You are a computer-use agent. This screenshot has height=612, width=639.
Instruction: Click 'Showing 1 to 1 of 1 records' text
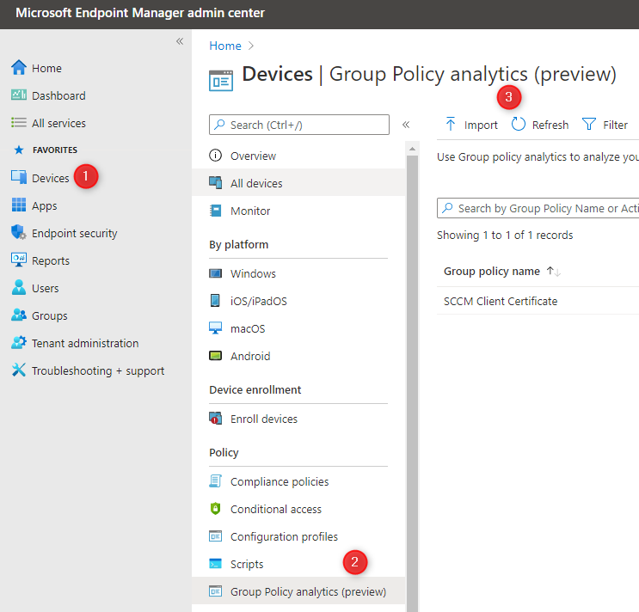click(505, 235)
